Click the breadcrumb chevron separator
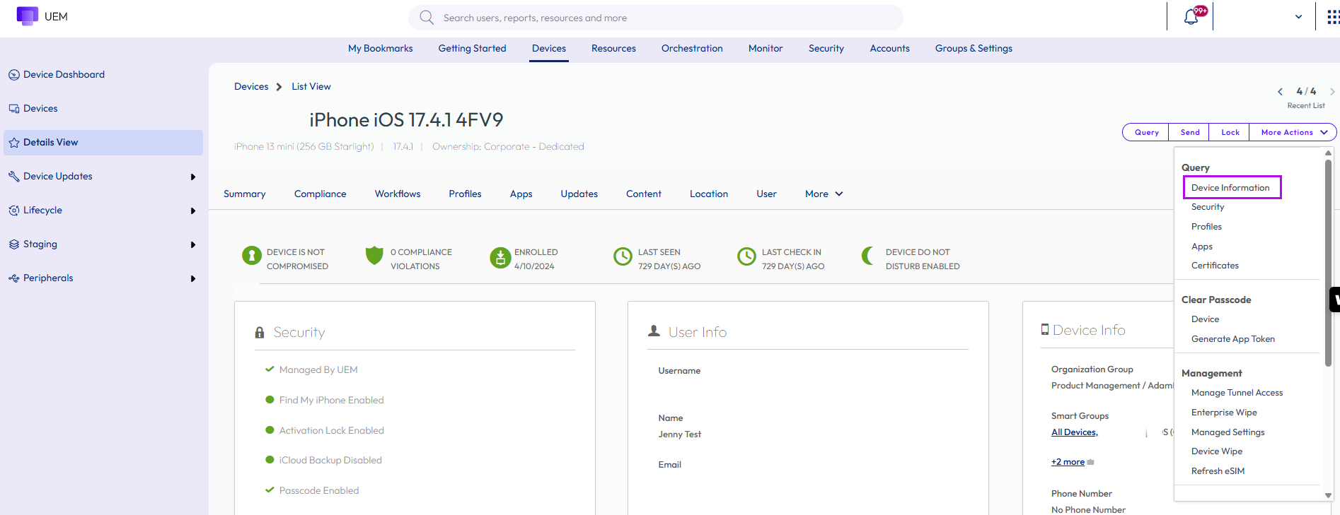The height and width of the screenshot is (515, 1340). 279,87
